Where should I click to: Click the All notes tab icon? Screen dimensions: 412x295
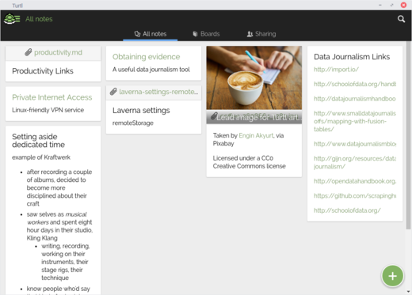[137, 34]
